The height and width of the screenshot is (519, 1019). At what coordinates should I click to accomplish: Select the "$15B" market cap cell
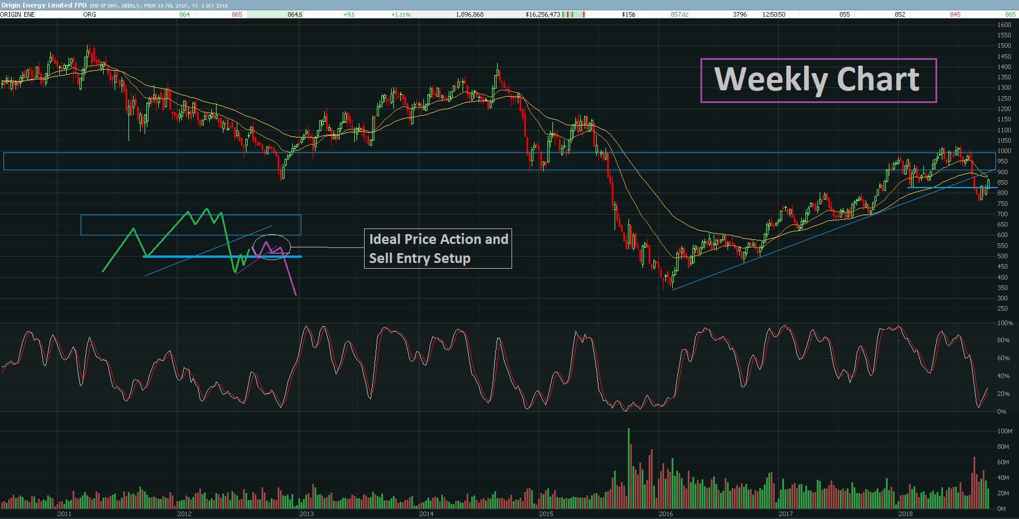[628, 14]
